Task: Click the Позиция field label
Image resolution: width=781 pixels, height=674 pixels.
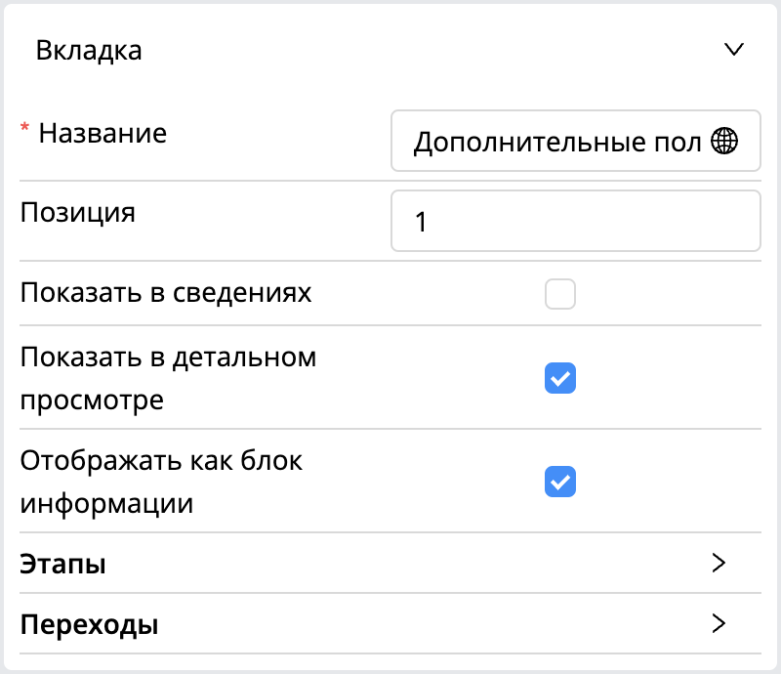Action: [78, 213]
